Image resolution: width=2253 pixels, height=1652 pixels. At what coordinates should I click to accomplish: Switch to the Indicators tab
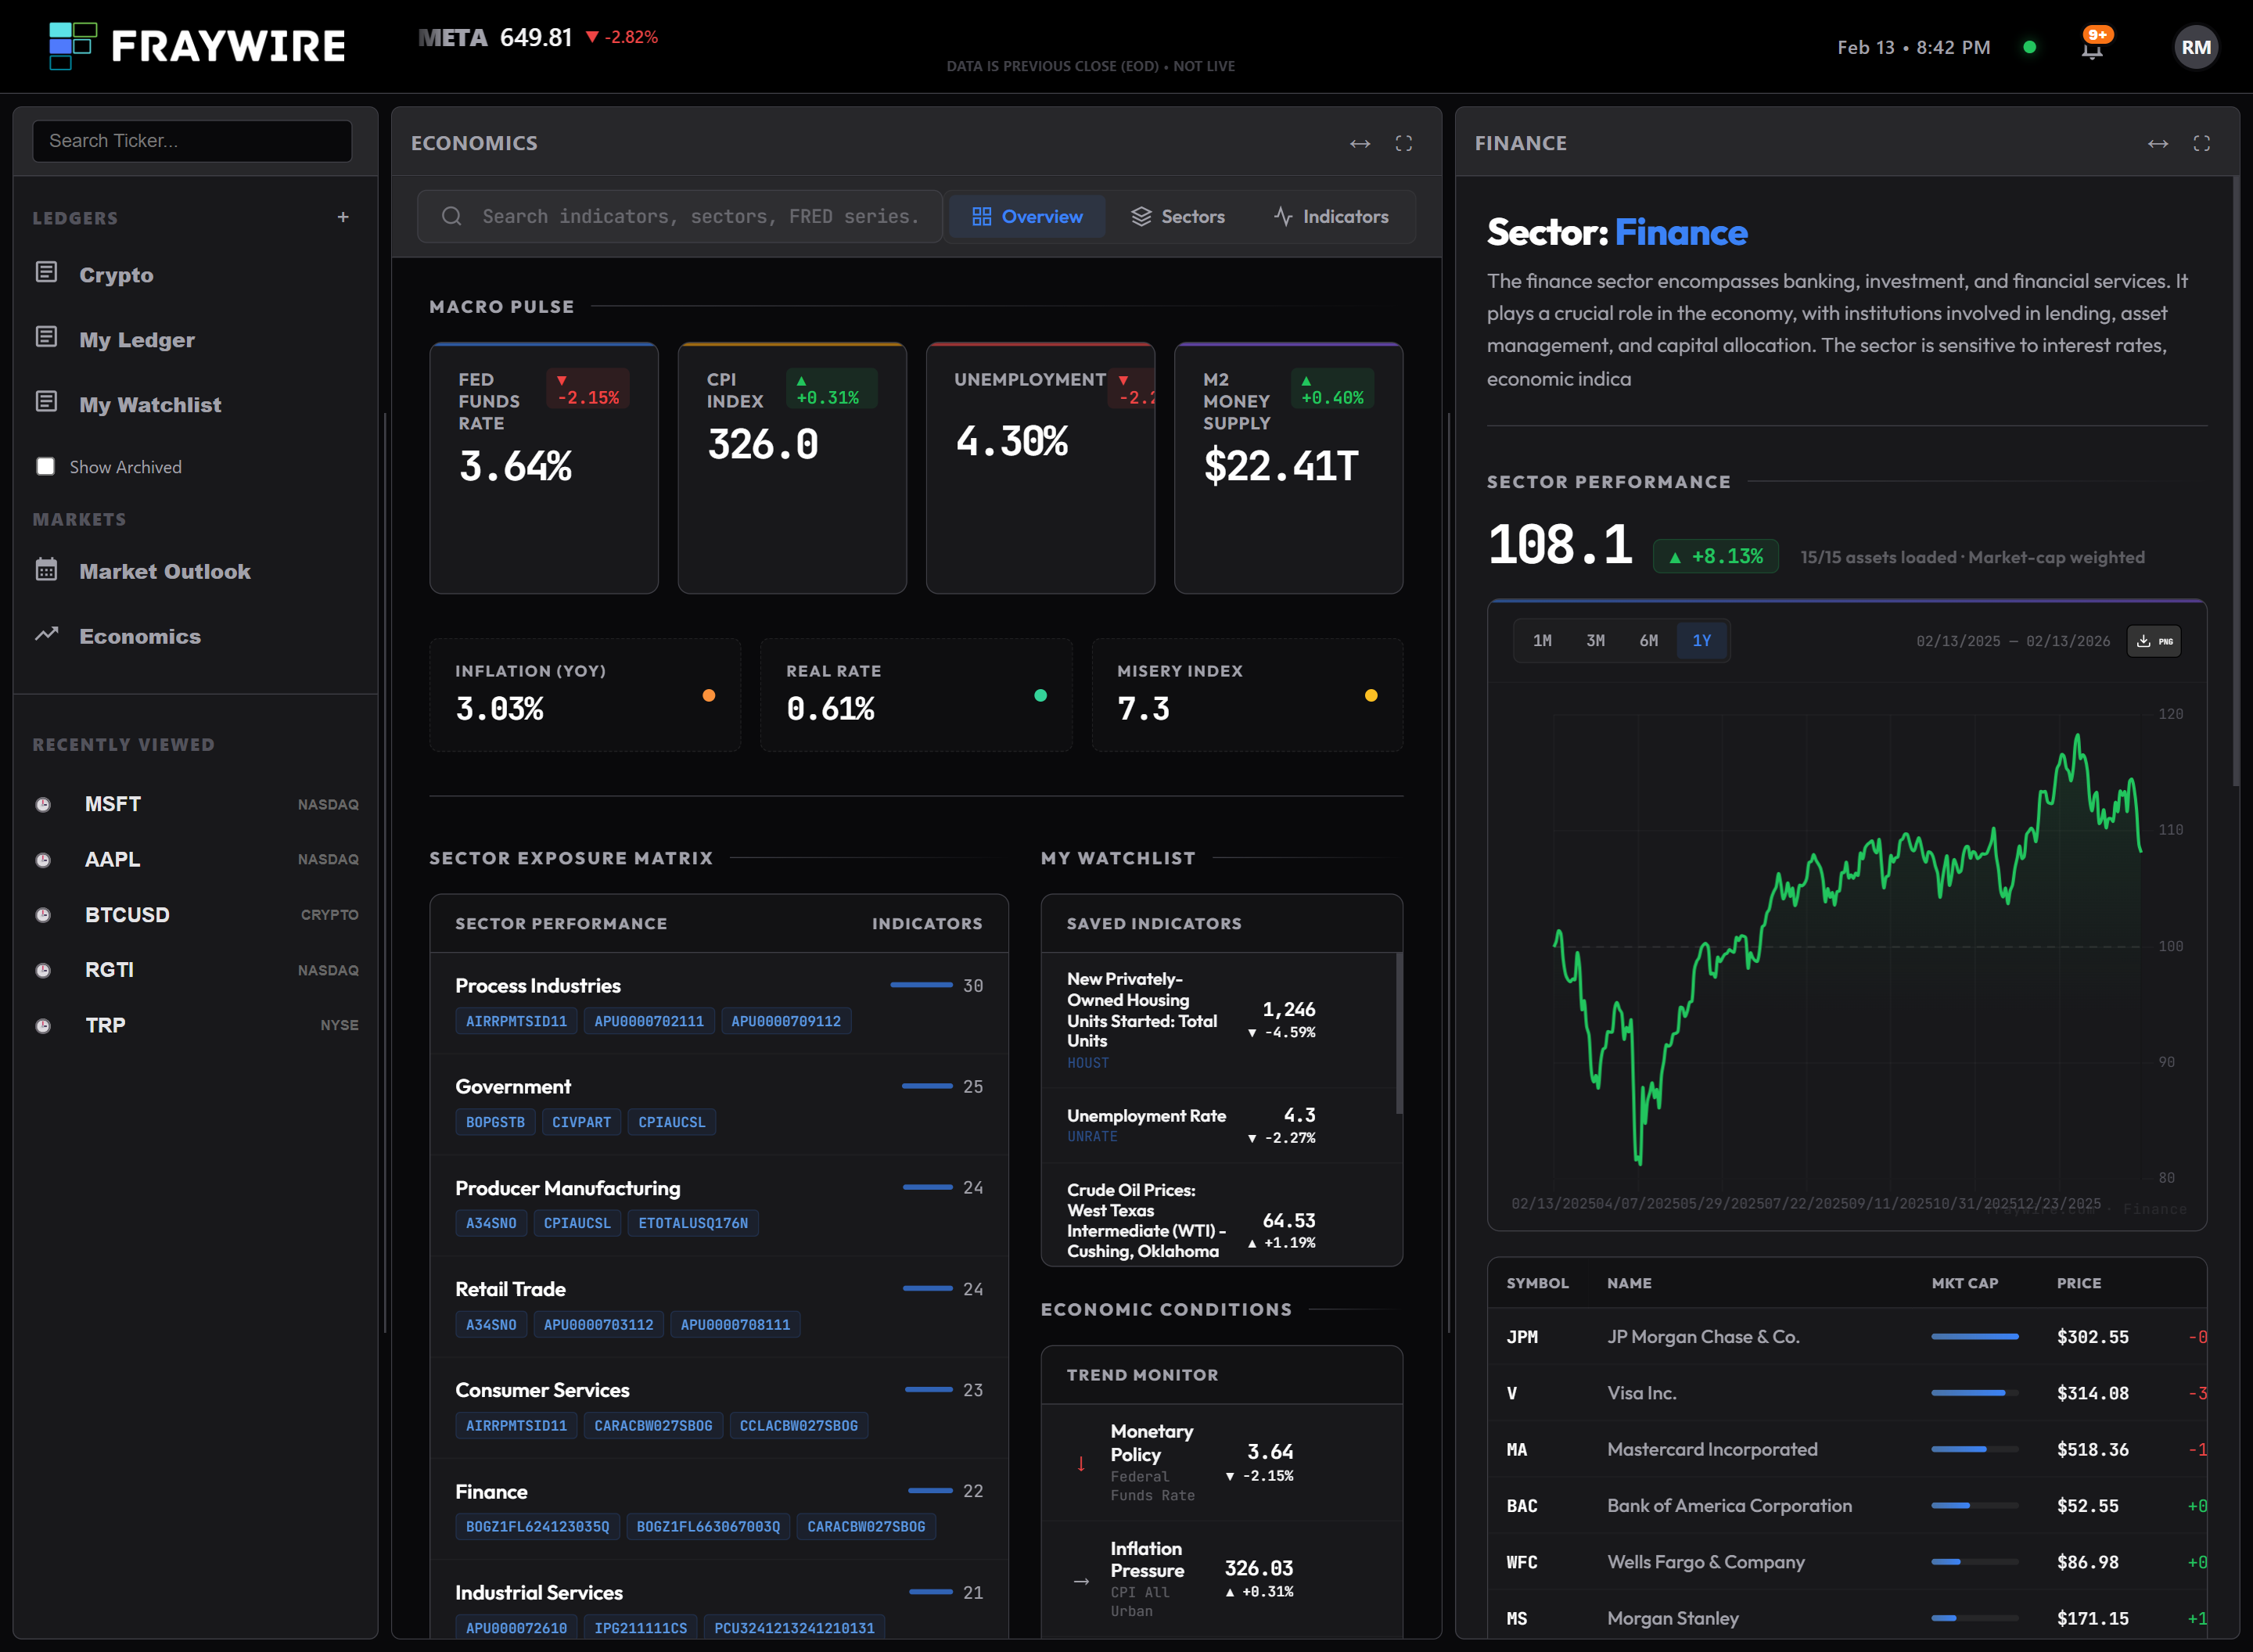click(1331, 217)
